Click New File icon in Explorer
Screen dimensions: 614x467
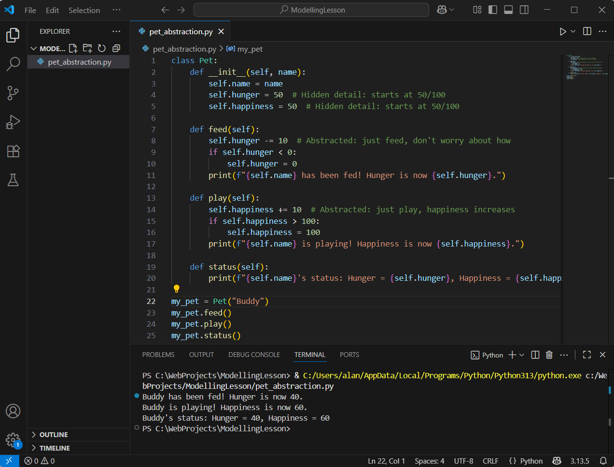(73, 48)
